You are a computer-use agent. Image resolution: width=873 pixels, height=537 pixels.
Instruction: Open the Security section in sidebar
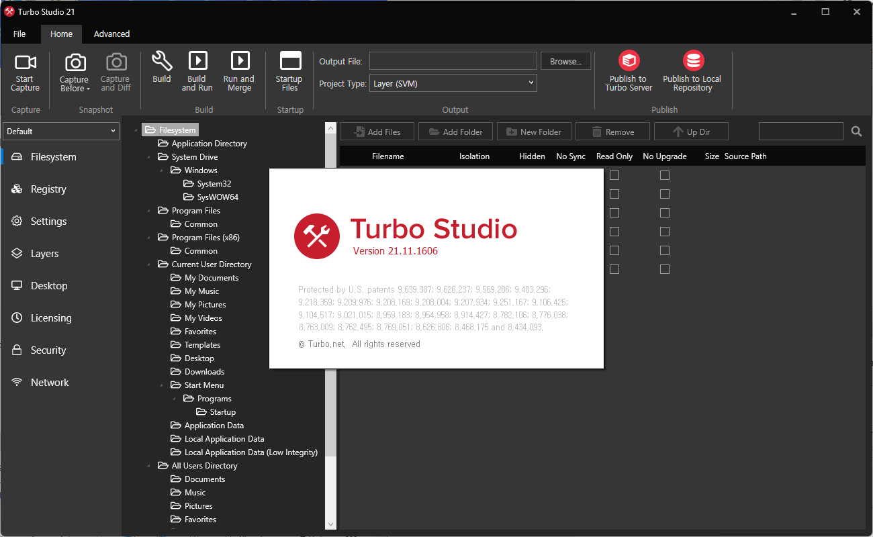coord(60,350)
